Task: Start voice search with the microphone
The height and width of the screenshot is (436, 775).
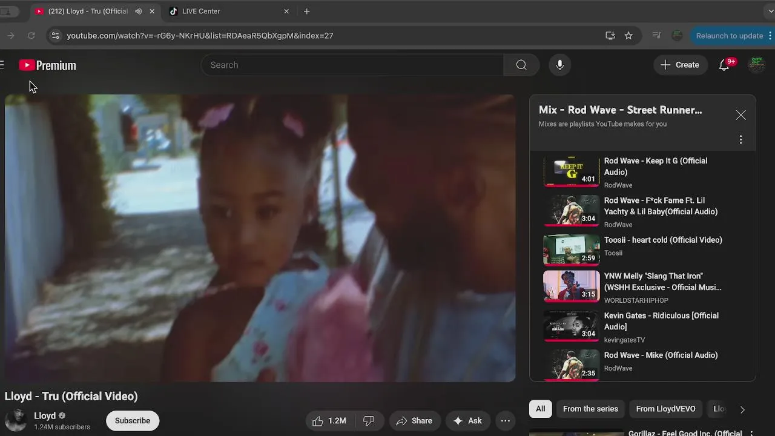Action: [560, 65]
